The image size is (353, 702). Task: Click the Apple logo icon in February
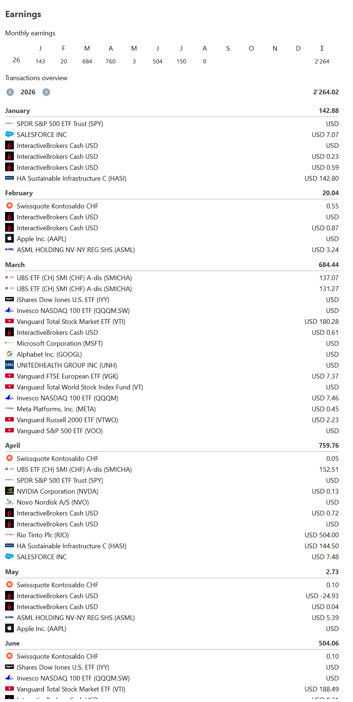(9, 239)
